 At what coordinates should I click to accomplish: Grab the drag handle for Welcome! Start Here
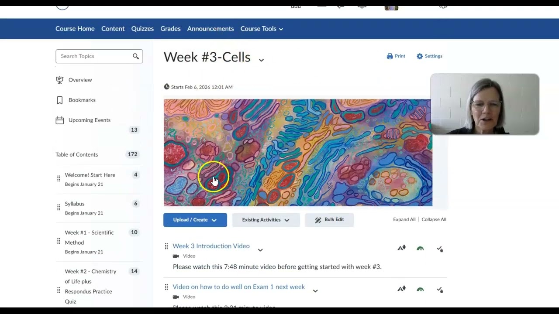[59, 178]
